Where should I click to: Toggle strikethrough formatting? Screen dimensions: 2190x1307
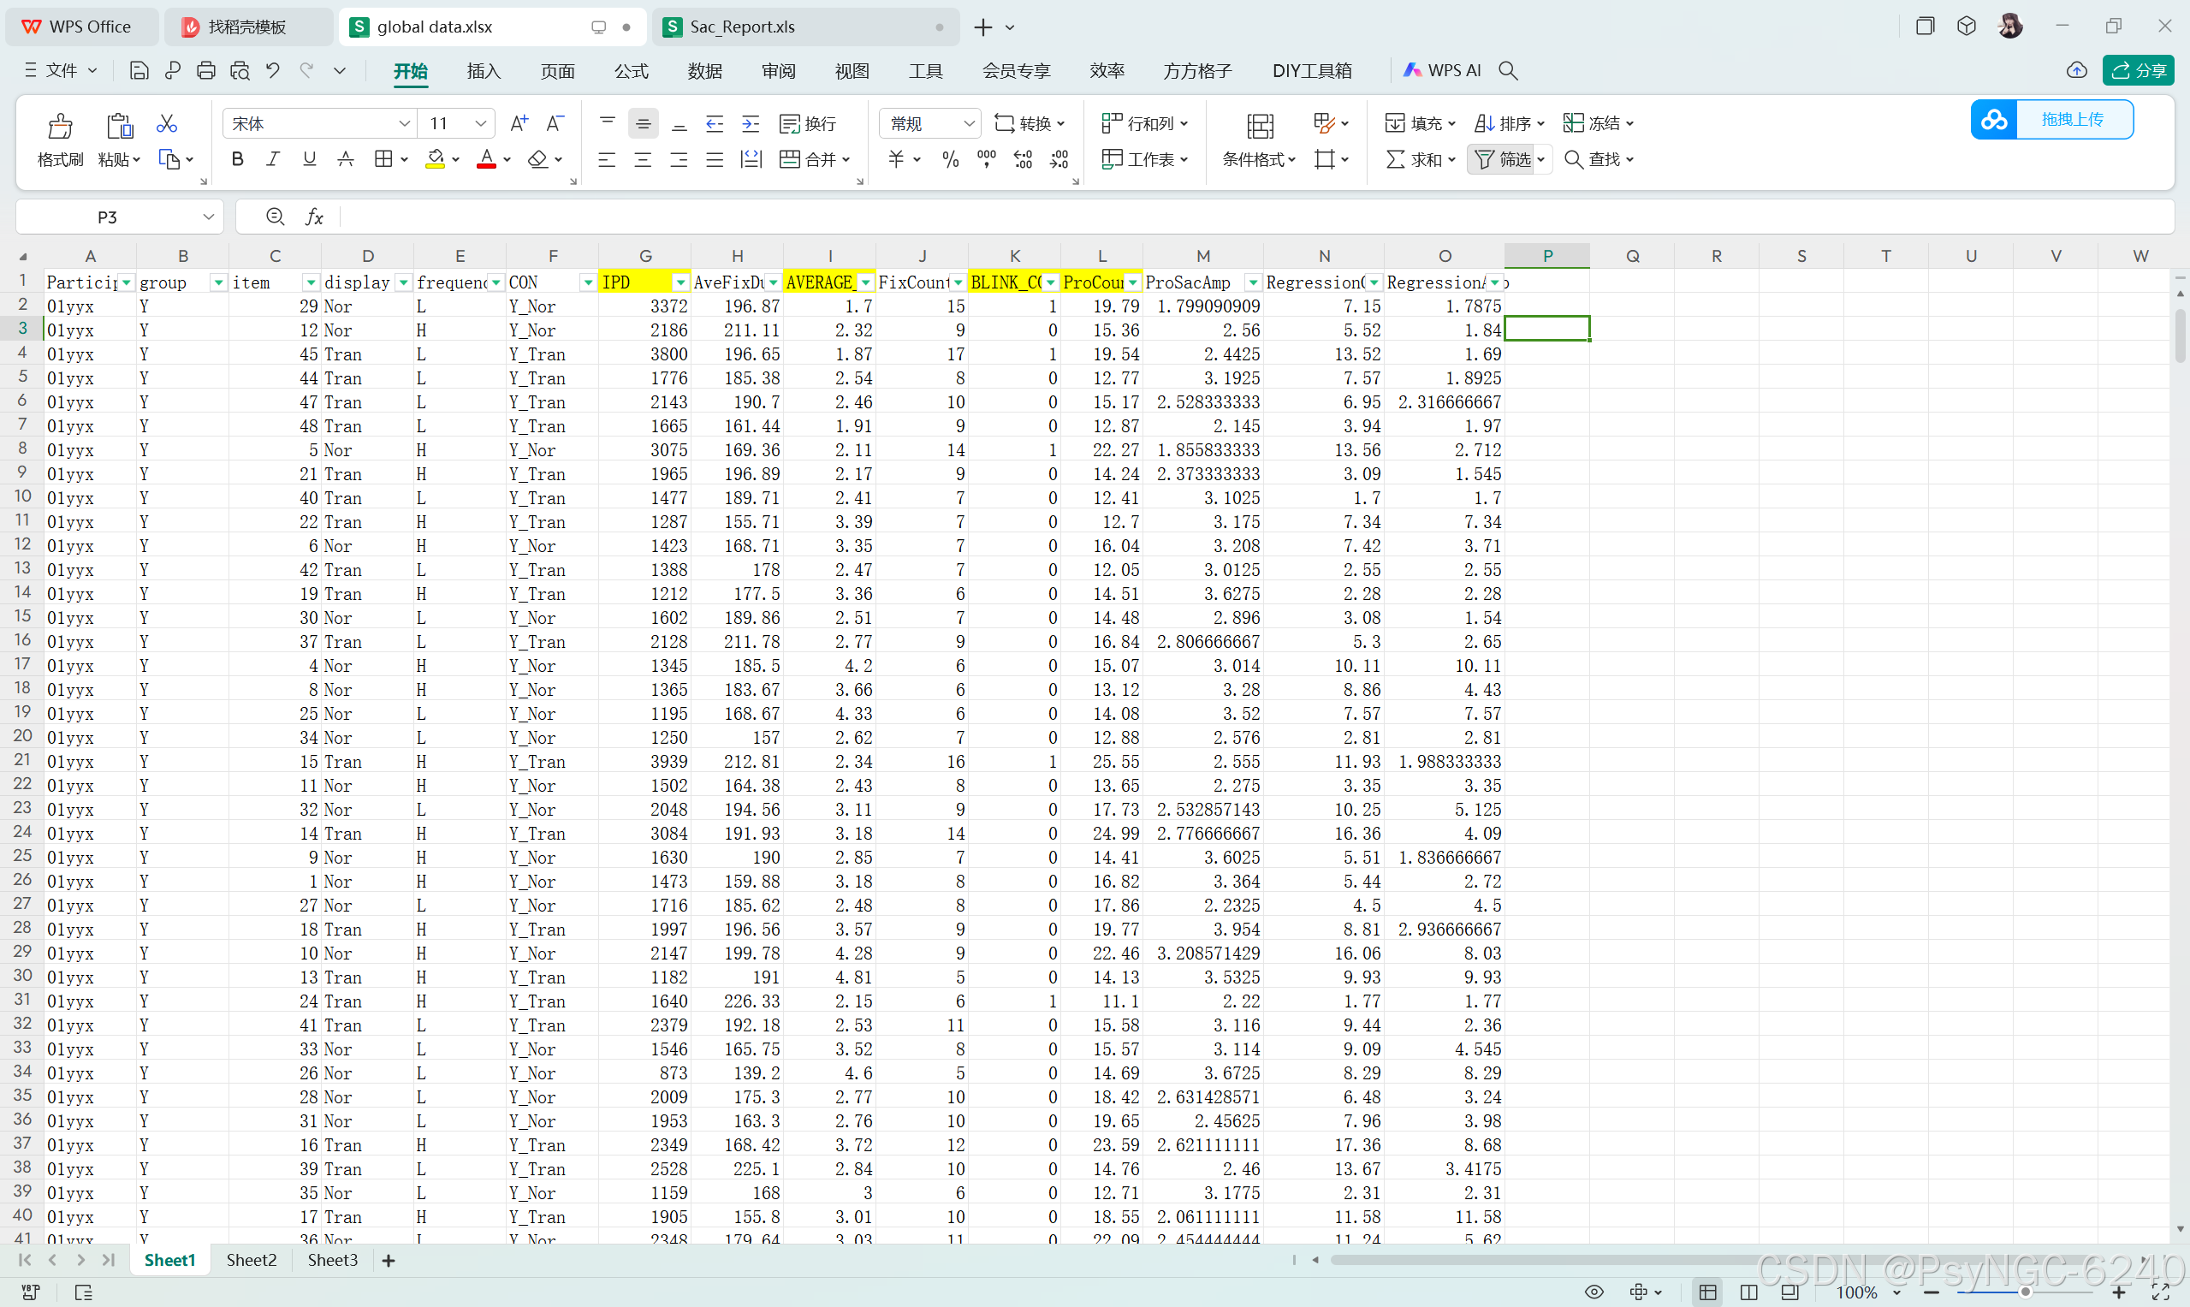[345, 159]
